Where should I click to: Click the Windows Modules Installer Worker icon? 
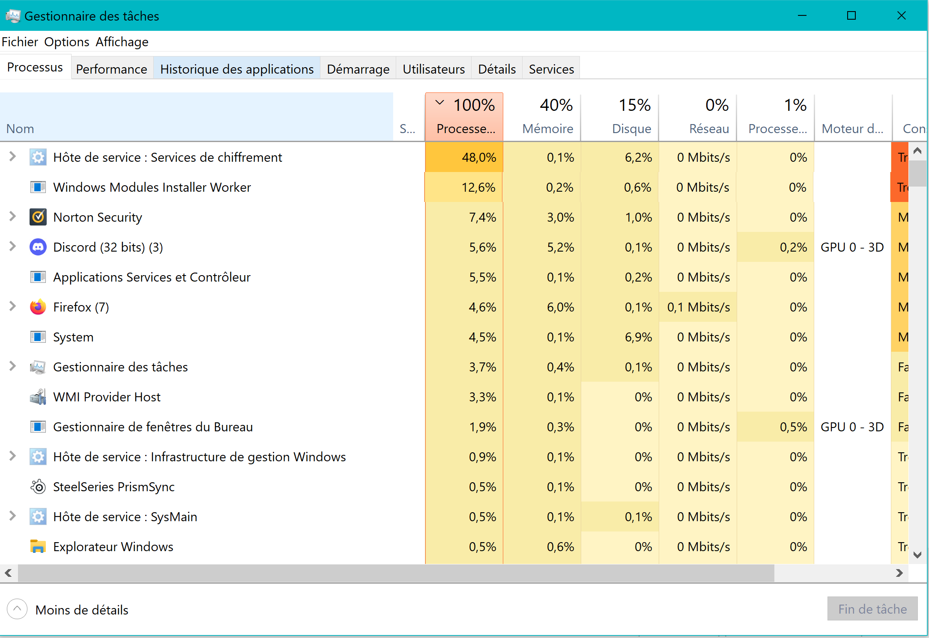[x=38, y=187]
